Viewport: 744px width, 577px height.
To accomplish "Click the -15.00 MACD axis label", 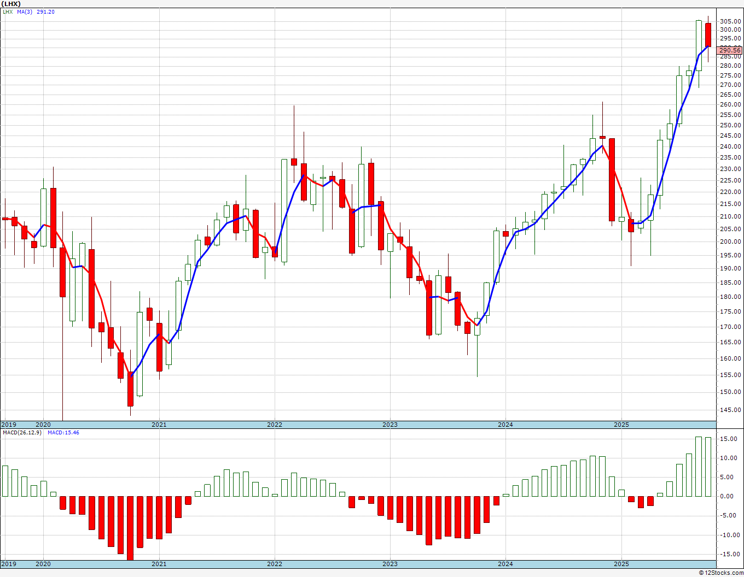I will click(x=729, y=554).
